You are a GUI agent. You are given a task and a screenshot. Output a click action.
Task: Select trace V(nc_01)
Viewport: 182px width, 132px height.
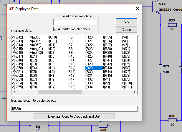(x=36, y=49)
